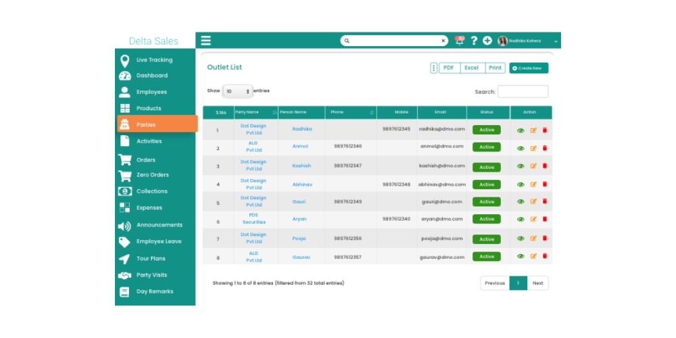Screen dimensions: 676x338
Task: Edit Abhinav's outlet row
Action: [533, 185]
